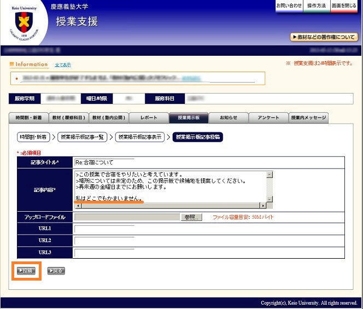363x309 pixels.
Task: Click the 全て表示 link beside Information
Action: click(63, 65)
